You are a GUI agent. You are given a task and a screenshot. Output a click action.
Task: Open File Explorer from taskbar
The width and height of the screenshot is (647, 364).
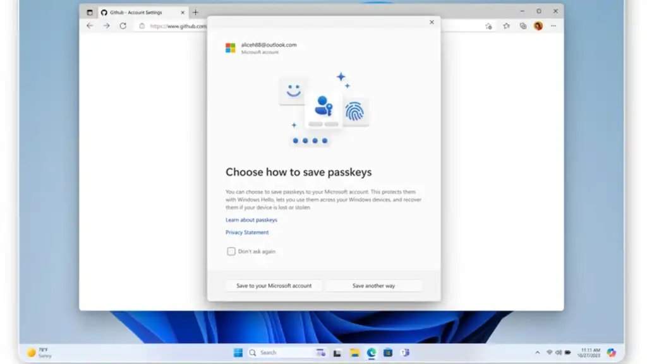354,353
